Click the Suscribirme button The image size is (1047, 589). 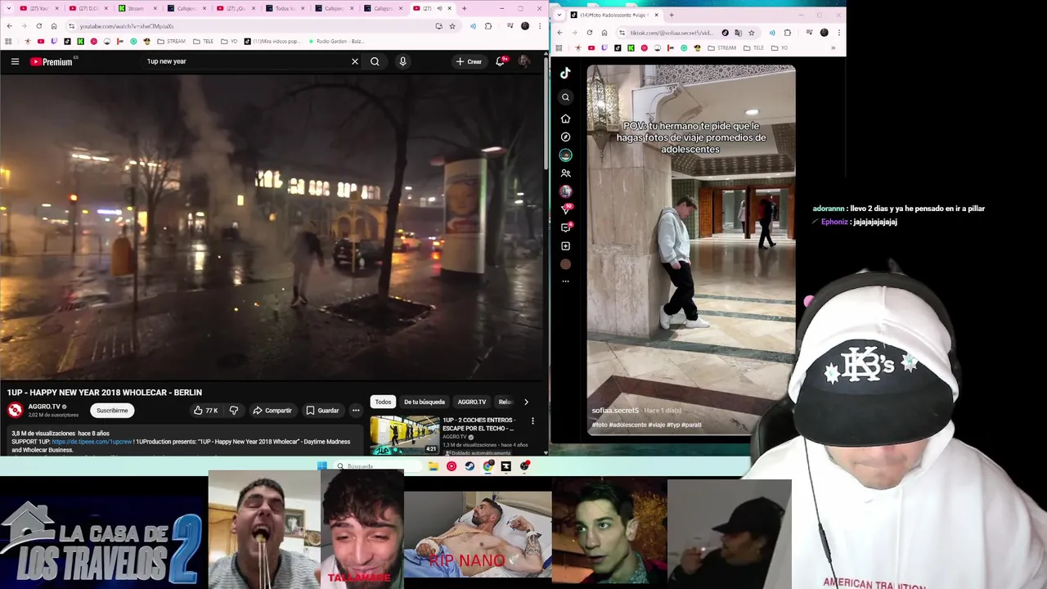point(112,411)
